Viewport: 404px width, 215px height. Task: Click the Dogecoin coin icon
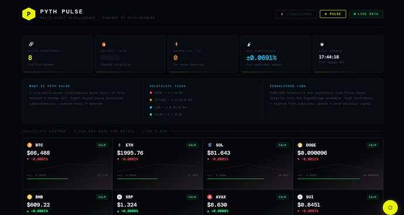300,145
